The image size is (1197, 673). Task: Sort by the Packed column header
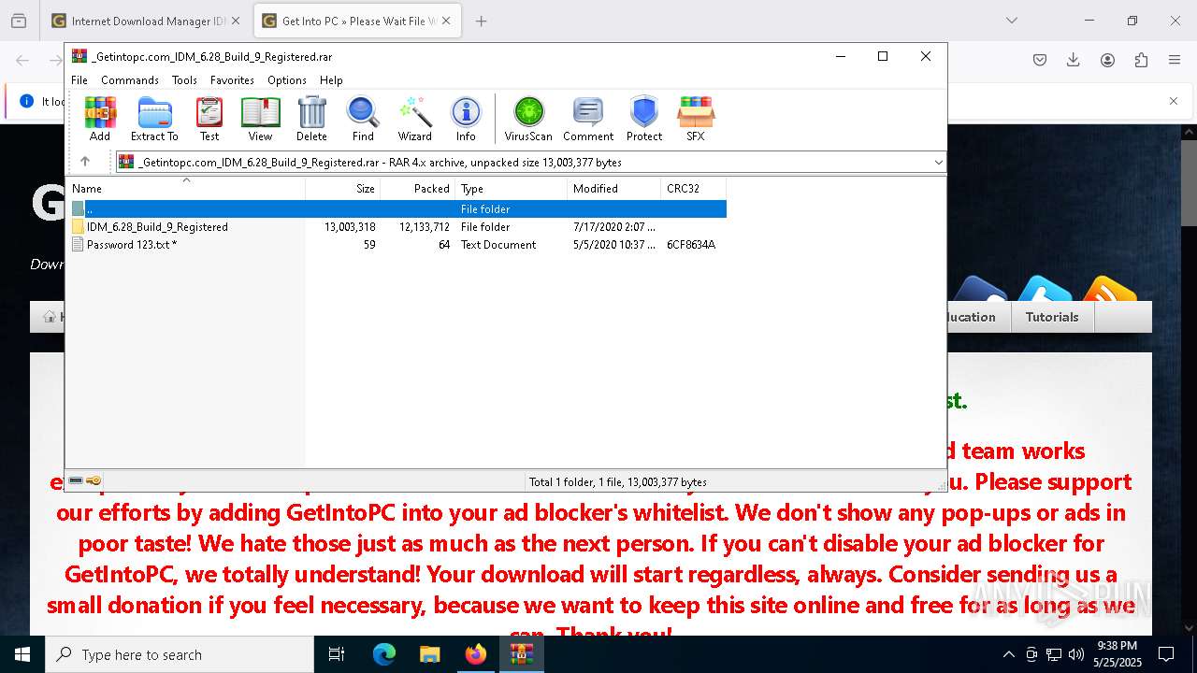point(418,188)
